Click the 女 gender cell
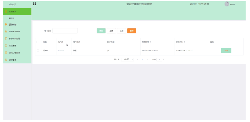 click(123, 51)
